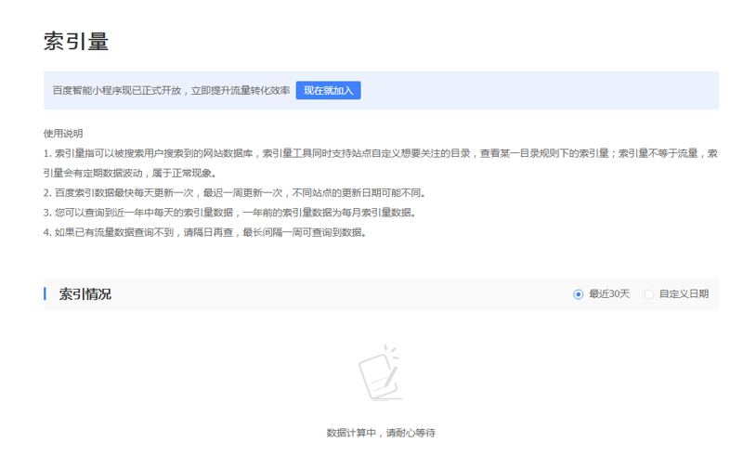
Task: Click instruction line 2 about 百度索引数据 updates
Action: point(235,193)
